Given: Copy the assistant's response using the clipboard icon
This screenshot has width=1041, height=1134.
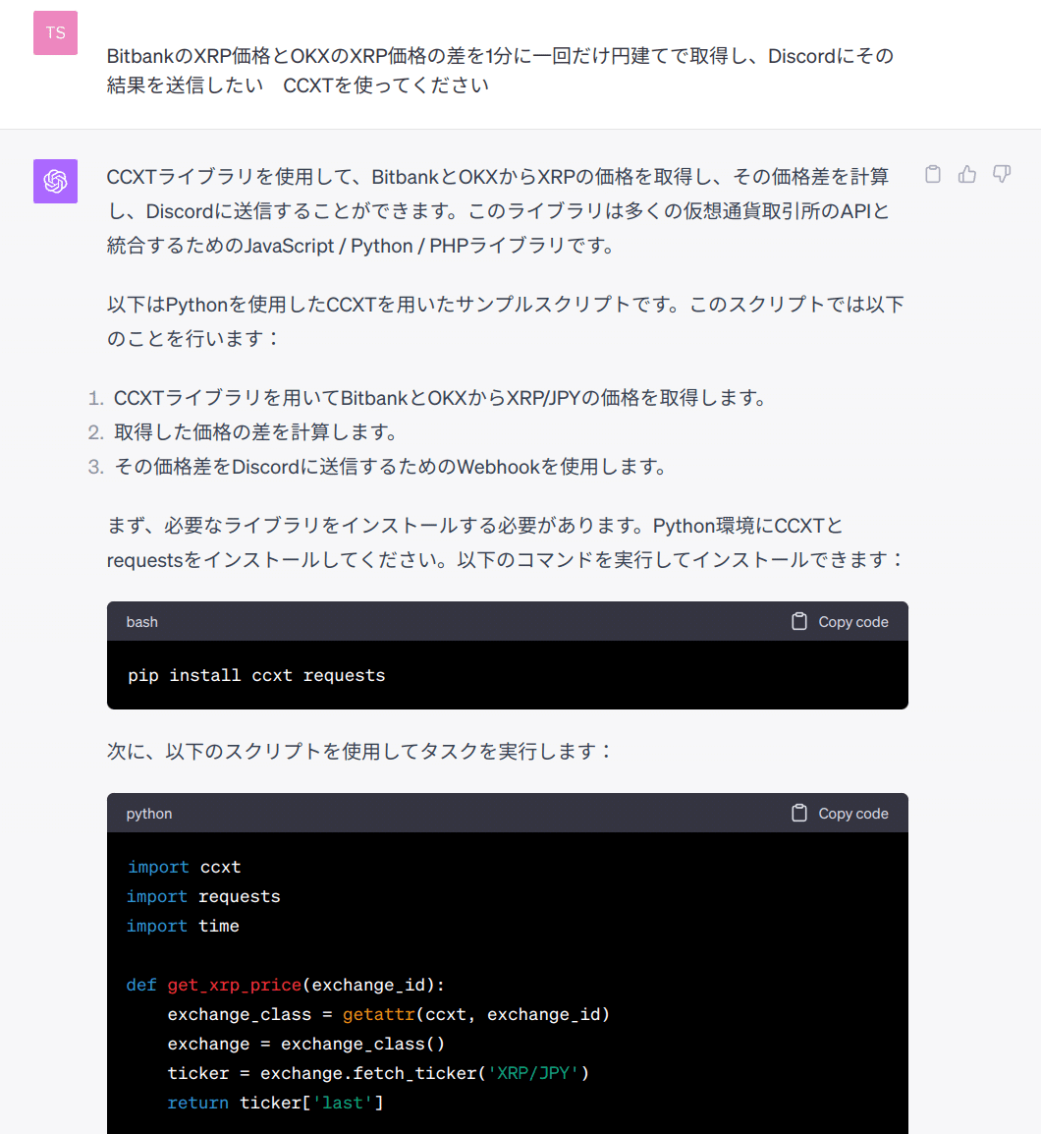Looking at the screenshot, I should (932, 174).
